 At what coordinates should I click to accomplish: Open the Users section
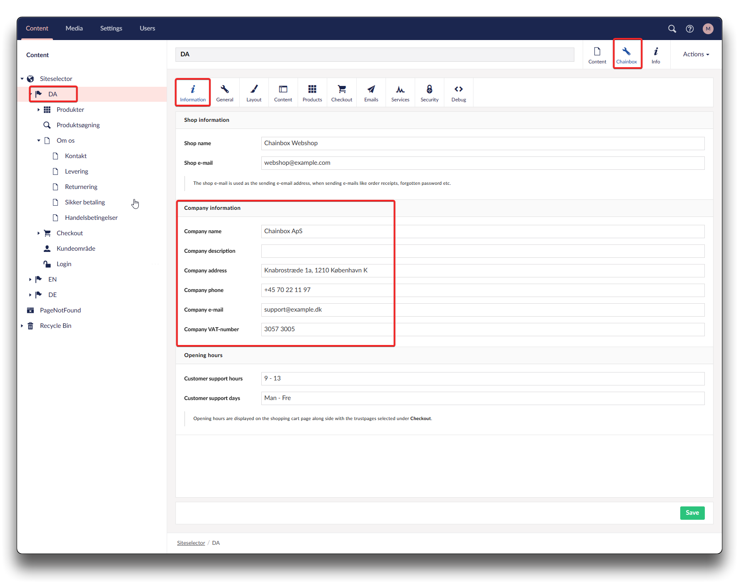tap(147, 28)
